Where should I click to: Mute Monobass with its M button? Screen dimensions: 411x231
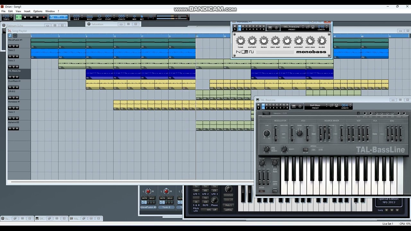(235, 26)
